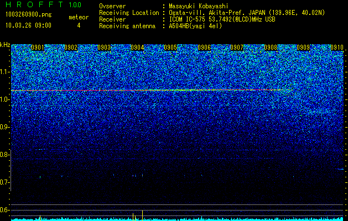Click the Receiving antenna label
This screenshot has height=221, width=348.
[127, 26]
